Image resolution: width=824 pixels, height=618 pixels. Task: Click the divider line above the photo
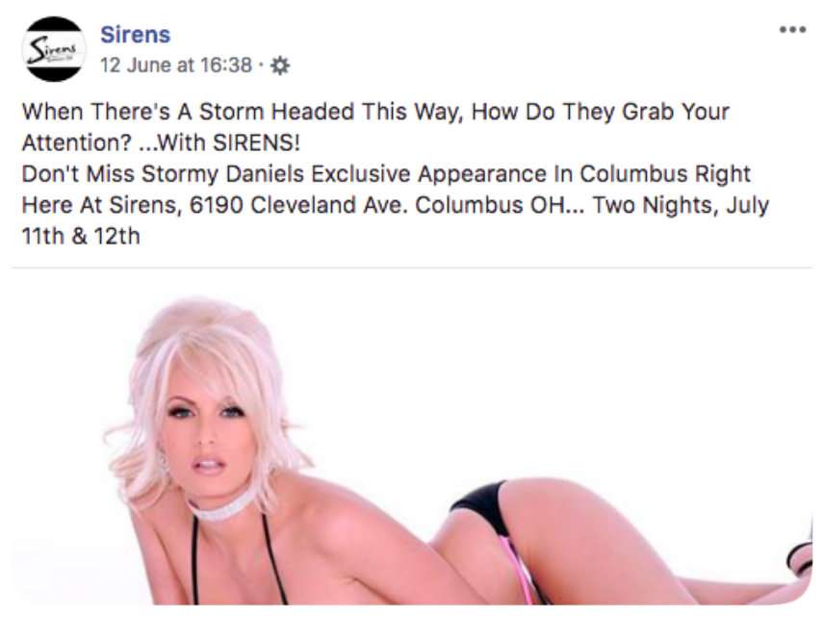(412, 268)
